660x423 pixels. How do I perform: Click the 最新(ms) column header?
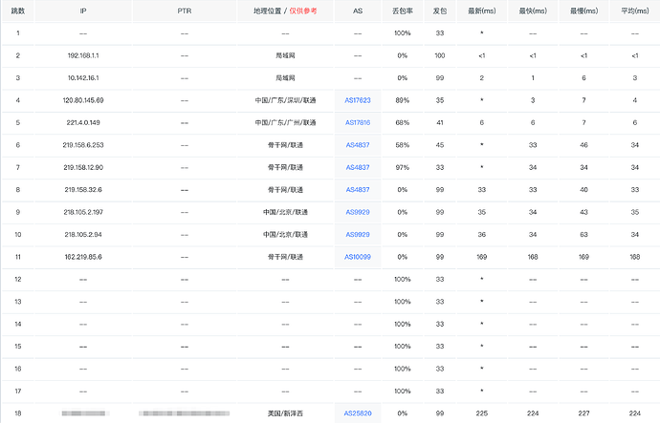(x=482, y=11)
